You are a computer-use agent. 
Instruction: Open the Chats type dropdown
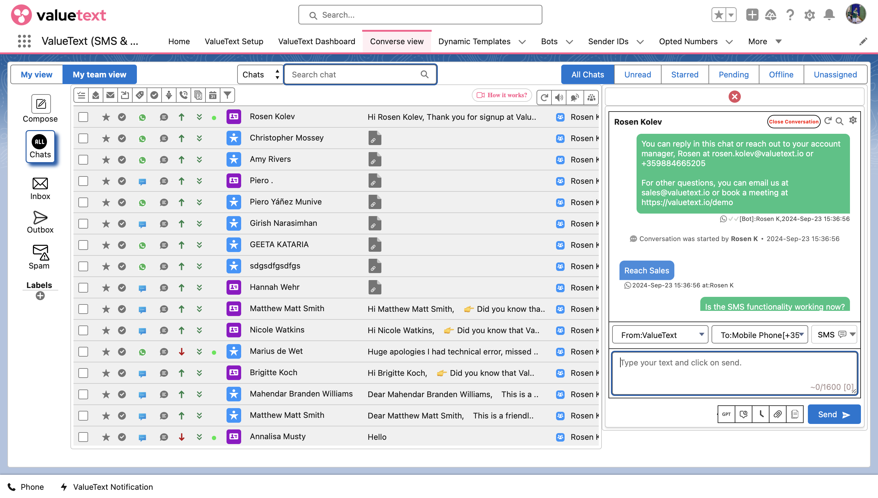260,74
